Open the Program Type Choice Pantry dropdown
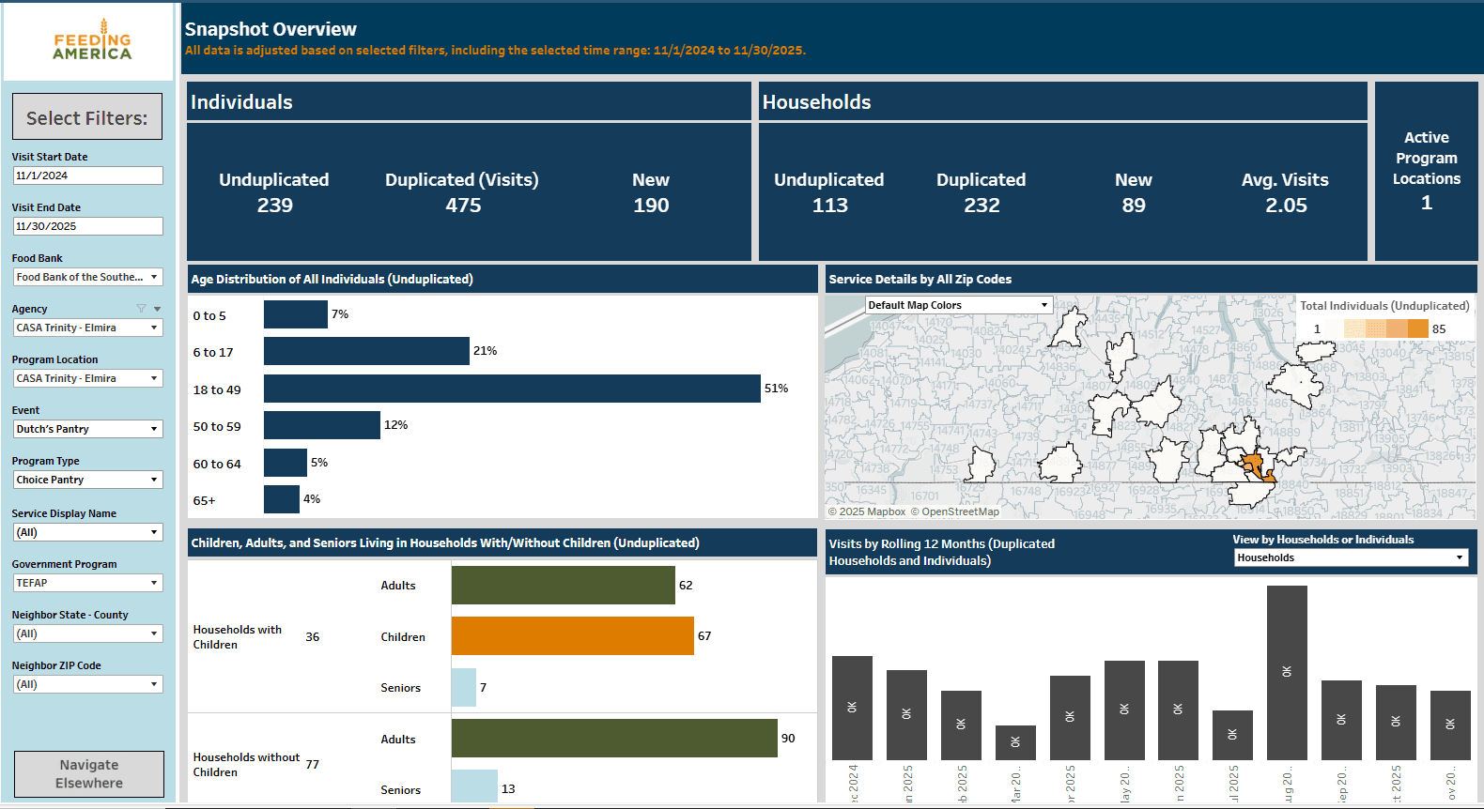1484x809 pixels. pyautogui.click(x=87, y=480)
